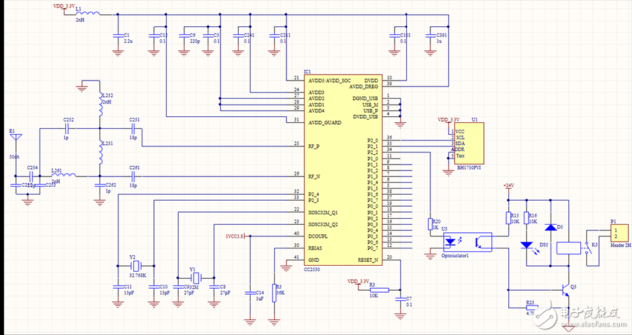
Task: Select the LED DS5 symbol
Action: pyautogui.click(x=527, y=246)
